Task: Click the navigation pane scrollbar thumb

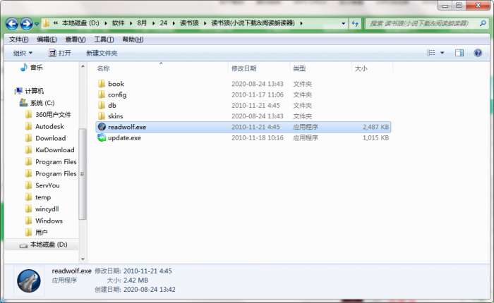Action: (x=83, y=174)
